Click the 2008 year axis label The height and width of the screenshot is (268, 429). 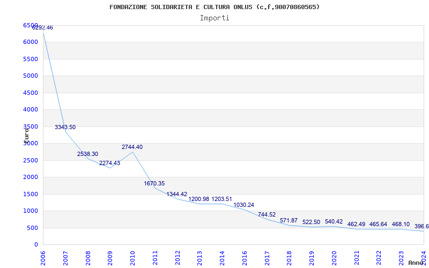tap(88, 258)
